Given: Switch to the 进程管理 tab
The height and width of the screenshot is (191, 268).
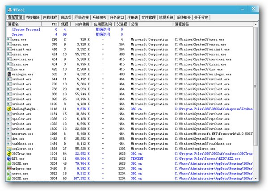Looking at the screenshot, I should pos(15,17).
